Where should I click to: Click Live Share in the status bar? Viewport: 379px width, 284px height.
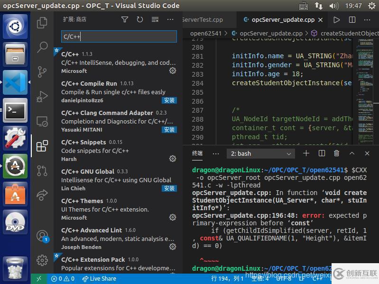click(99, 279)
